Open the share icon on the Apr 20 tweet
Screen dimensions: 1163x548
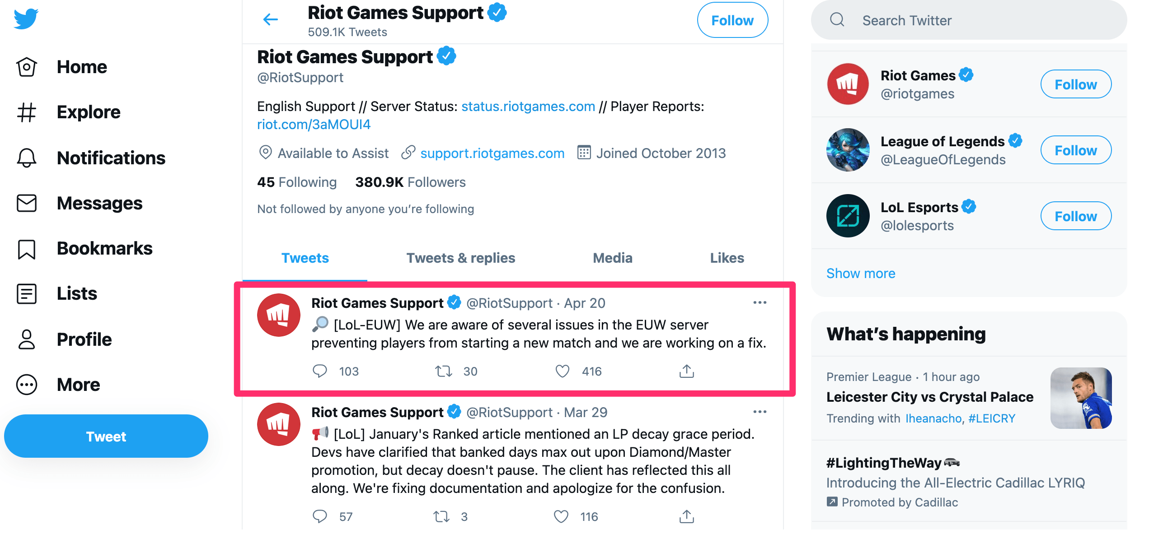686,371
